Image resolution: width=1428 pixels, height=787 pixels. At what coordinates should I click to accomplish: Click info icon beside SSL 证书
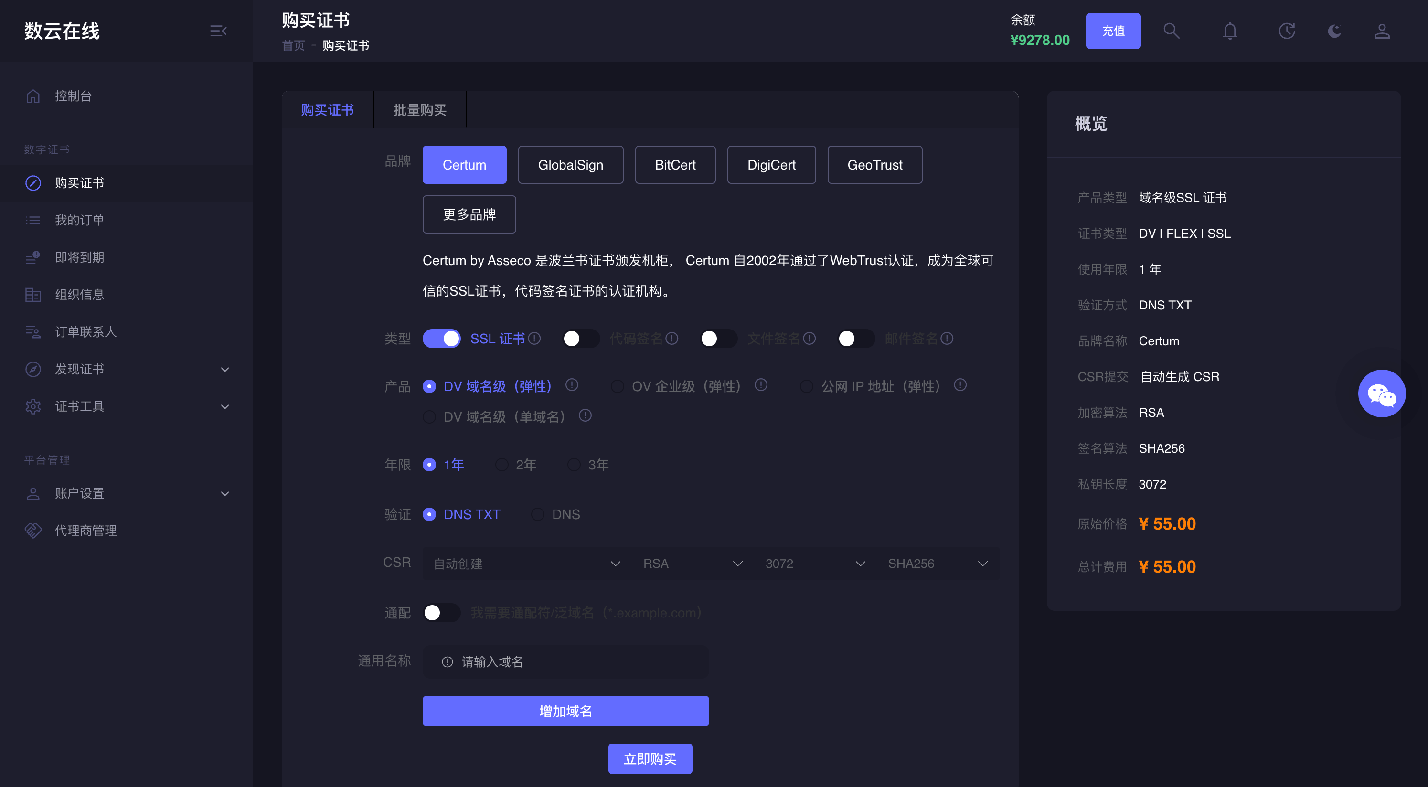pos(534,338)
